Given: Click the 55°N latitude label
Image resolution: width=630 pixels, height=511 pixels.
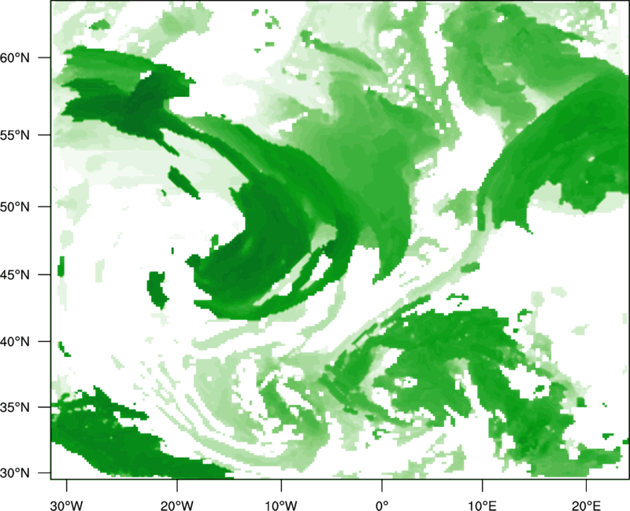Looking at the screenshot, I should coord(15,135).
